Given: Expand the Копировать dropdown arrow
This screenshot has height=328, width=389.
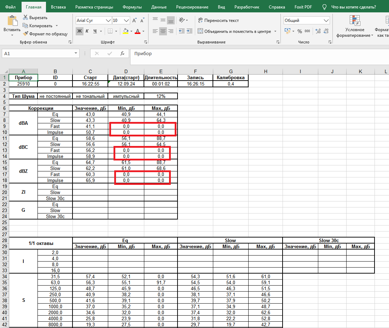Looking at the screenshot, I should click(57, 26).
